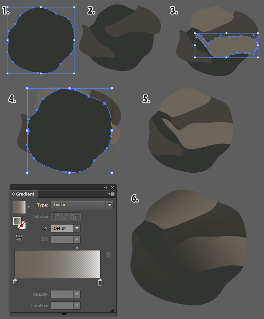
Task: Click the Opacity input field
Action: tap(62, 294)
